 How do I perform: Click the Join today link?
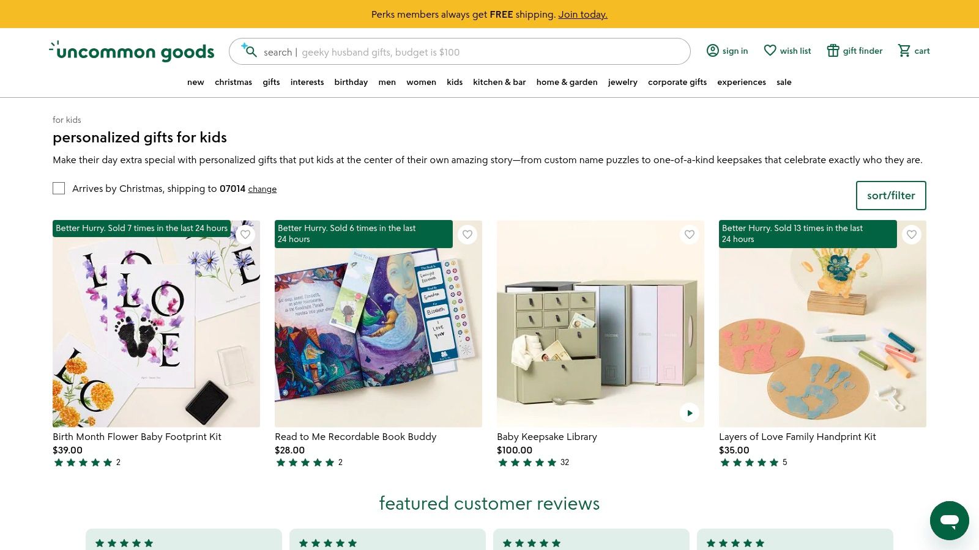(583, 14)
